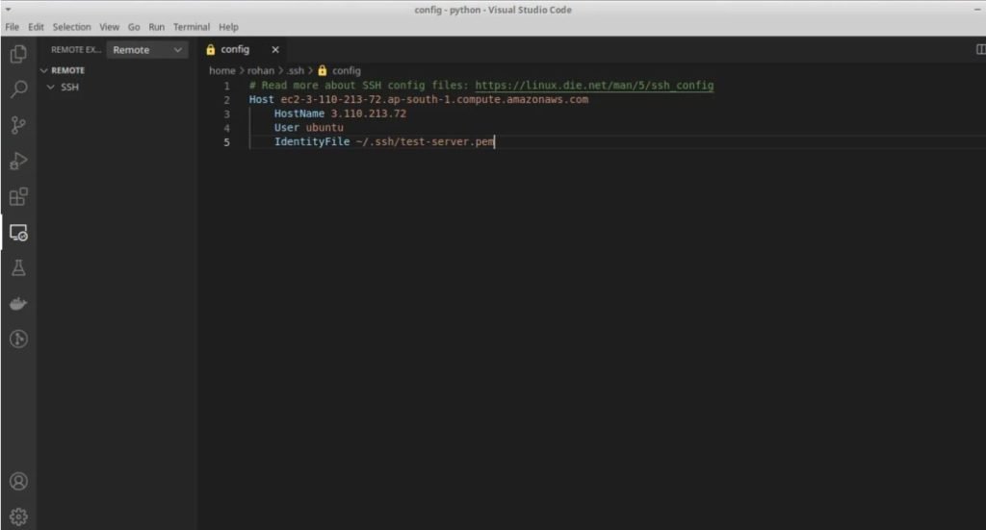Click line number 2 in gutter
Screen dimensions: 986x530
point(226,100)
